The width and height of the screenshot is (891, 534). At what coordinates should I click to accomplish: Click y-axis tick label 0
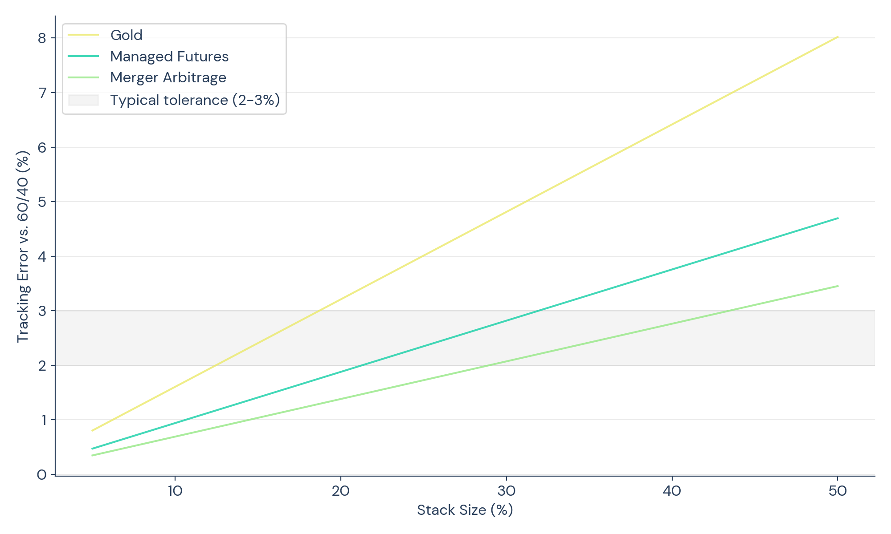42,475
